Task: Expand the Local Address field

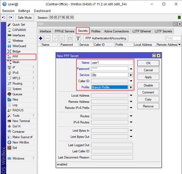Action: (131, 96)
